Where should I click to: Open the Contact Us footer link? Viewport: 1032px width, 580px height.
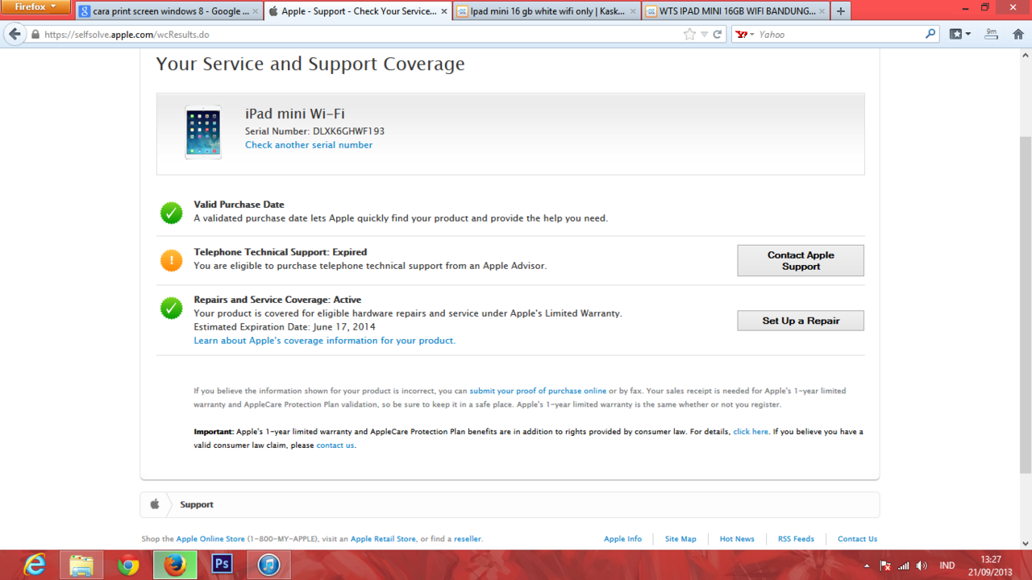(857, 539)
